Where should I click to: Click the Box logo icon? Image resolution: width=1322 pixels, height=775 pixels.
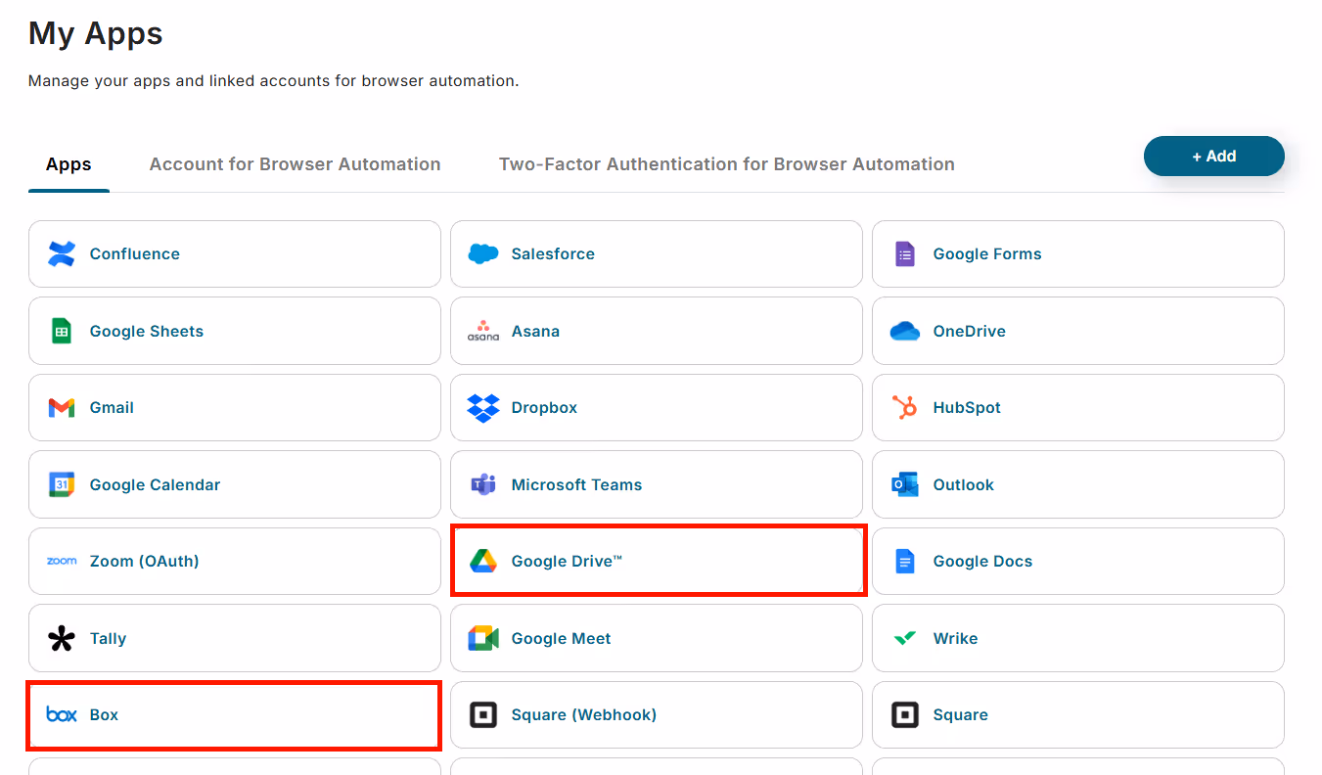pyautogui.click(x=62, y=714)
